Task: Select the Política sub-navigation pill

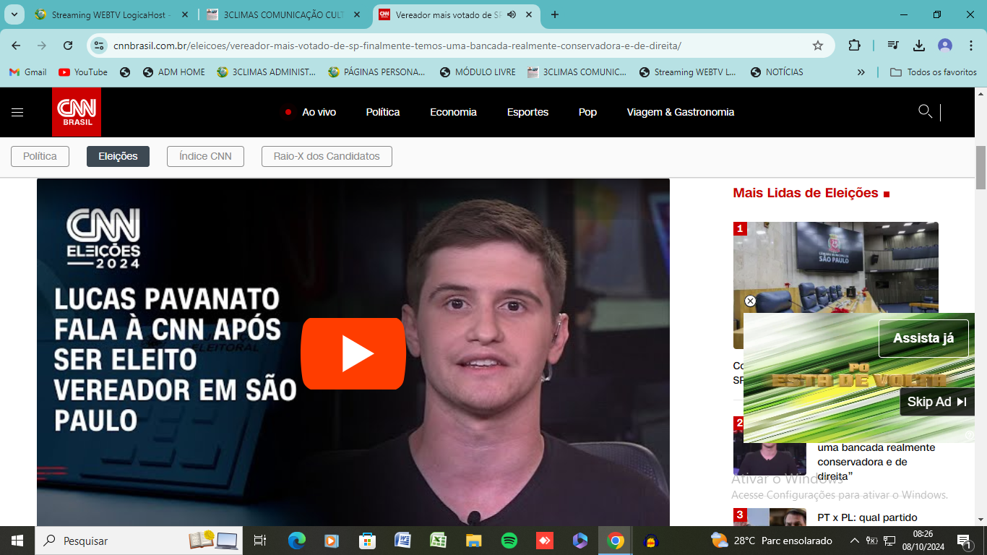Action: point(40,156)
